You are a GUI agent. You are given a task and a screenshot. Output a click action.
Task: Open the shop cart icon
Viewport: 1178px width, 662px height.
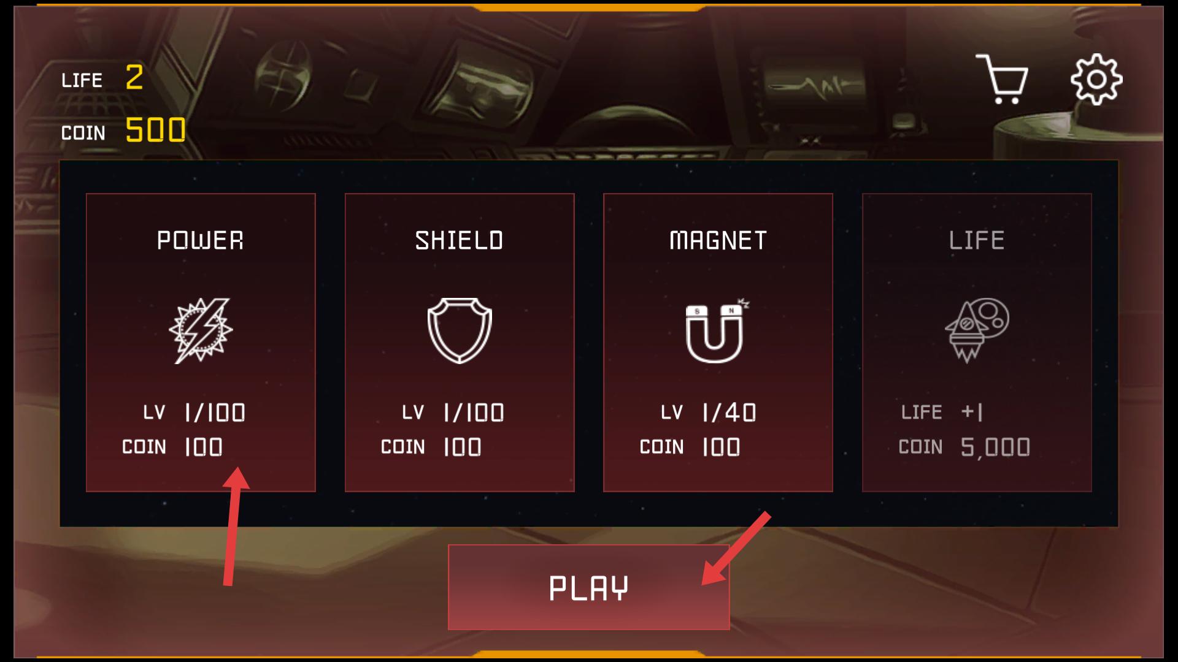pyautogui.click(x=1002, y=79)
